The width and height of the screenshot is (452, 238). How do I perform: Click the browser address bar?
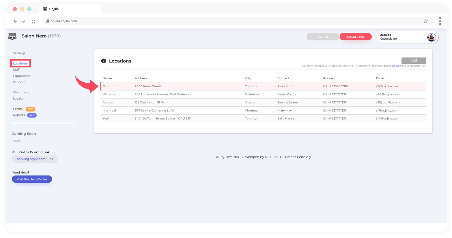pos(231,21)
